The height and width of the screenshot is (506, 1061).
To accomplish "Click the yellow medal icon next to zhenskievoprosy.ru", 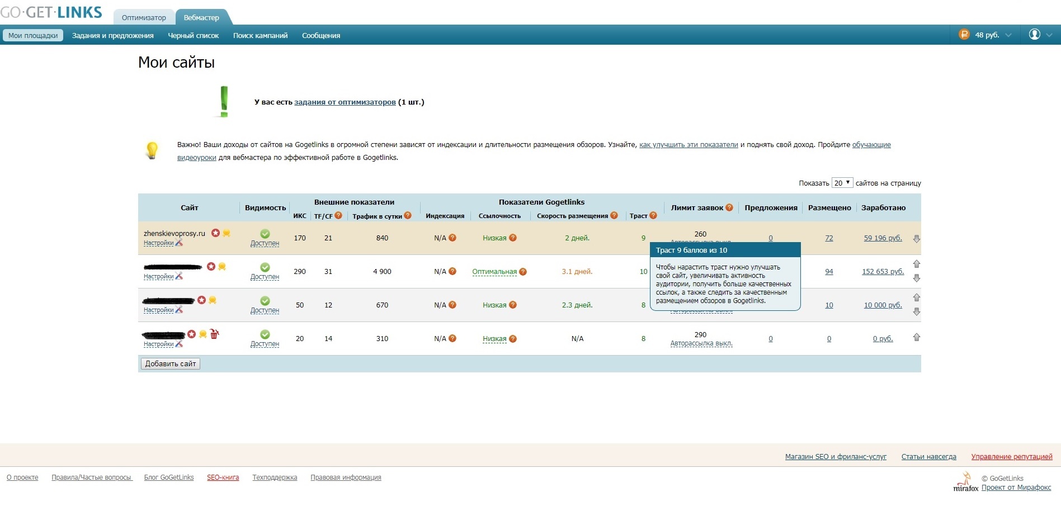I will click(x=227, y=233).
